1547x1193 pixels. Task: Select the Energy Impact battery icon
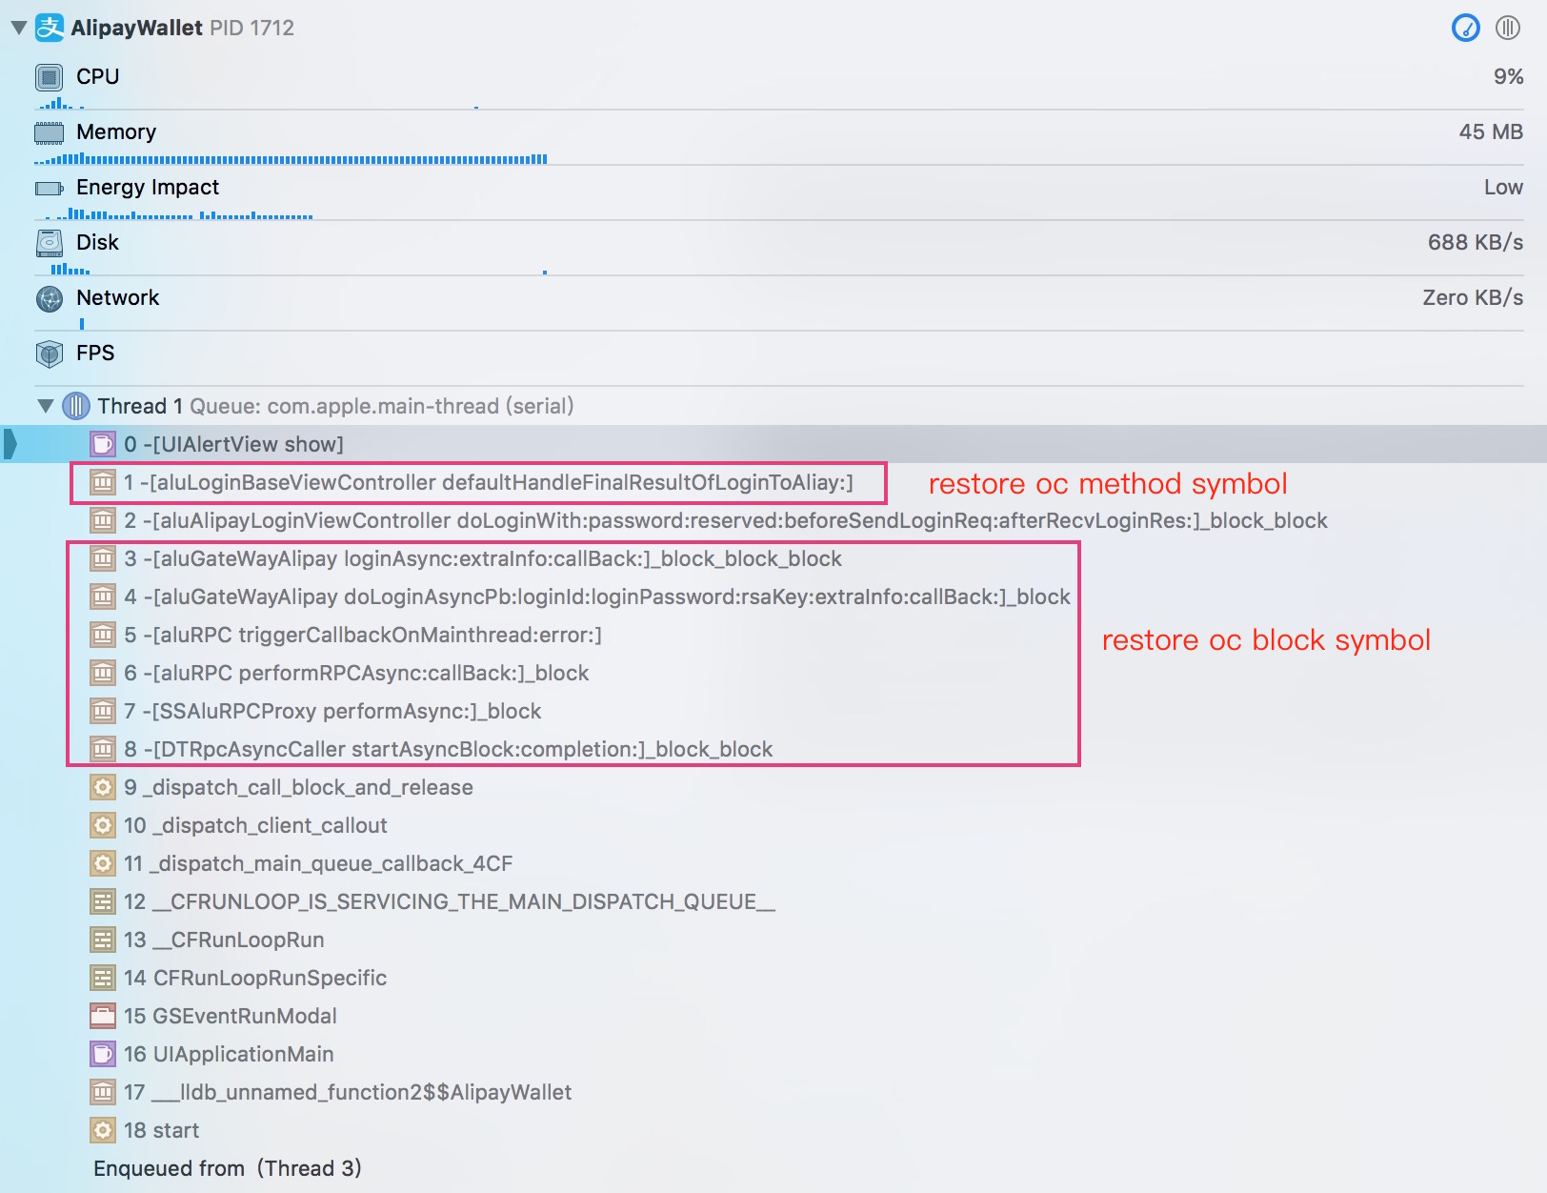(50, 188)
